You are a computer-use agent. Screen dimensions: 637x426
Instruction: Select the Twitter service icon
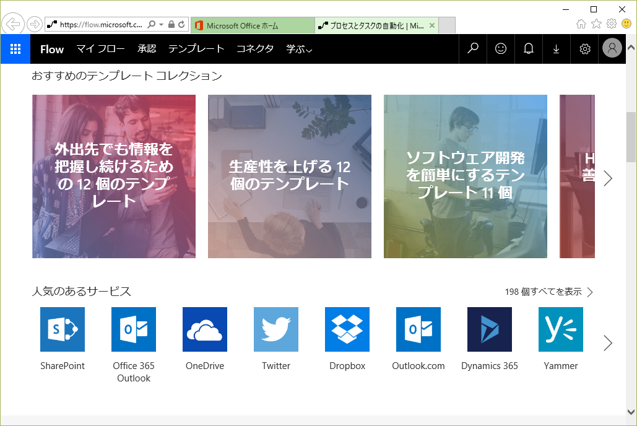pyautogui.click(x=276, y=329)
